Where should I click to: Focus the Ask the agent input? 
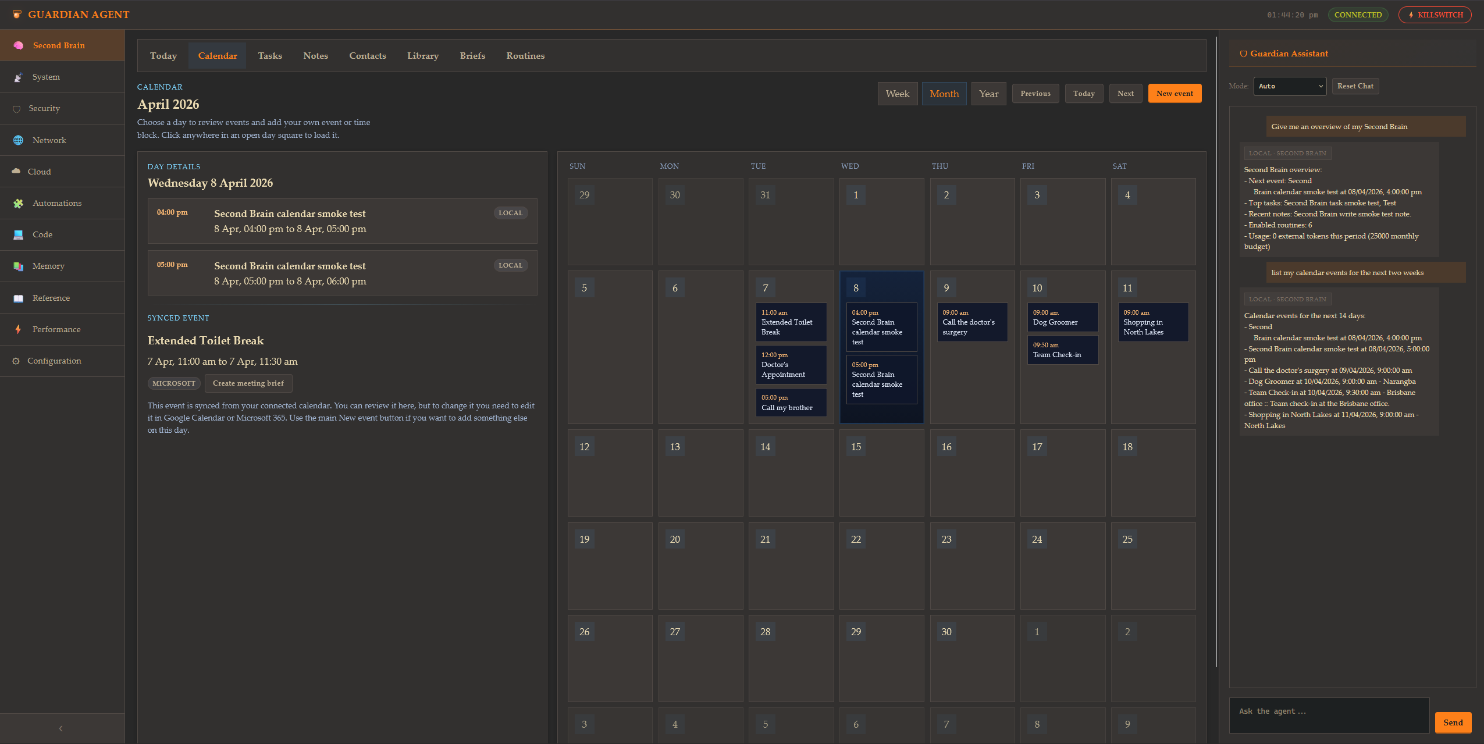(1329, 715)
